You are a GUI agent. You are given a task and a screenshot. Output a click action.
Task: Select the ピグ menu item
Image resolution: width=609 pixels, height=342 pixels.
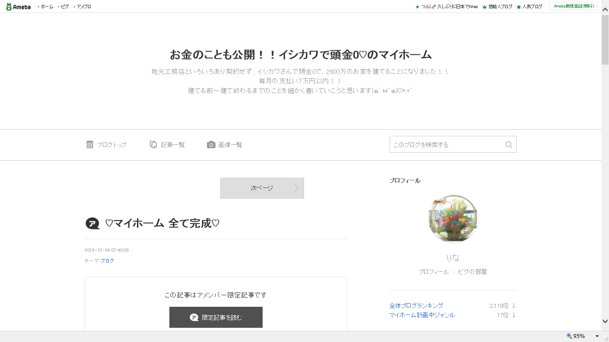click(65, 7)
